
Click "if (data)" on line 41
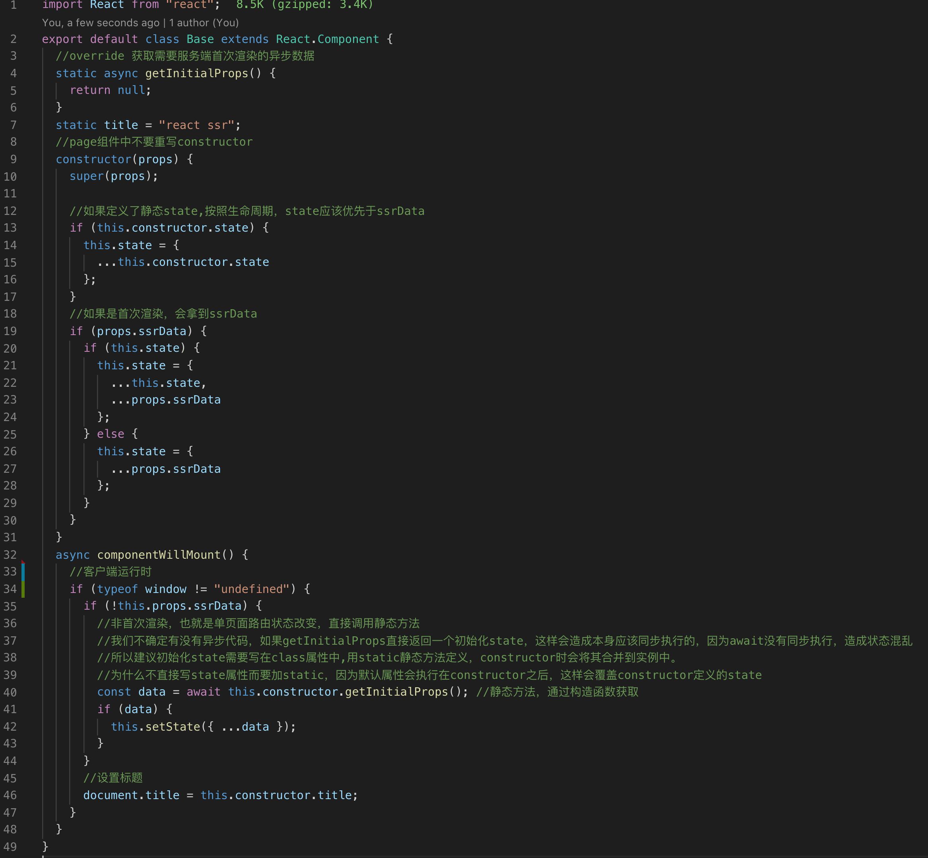tap(128, 709)
